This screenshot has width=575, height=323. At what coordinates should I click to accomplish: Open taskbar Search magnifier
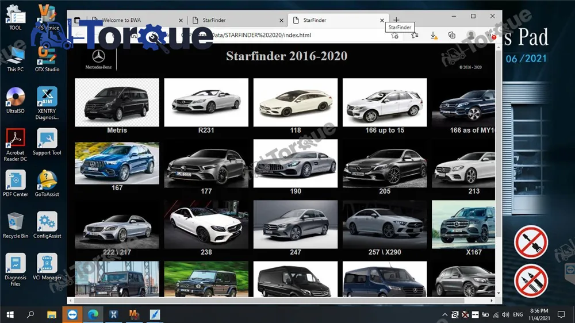coord(30,314)
